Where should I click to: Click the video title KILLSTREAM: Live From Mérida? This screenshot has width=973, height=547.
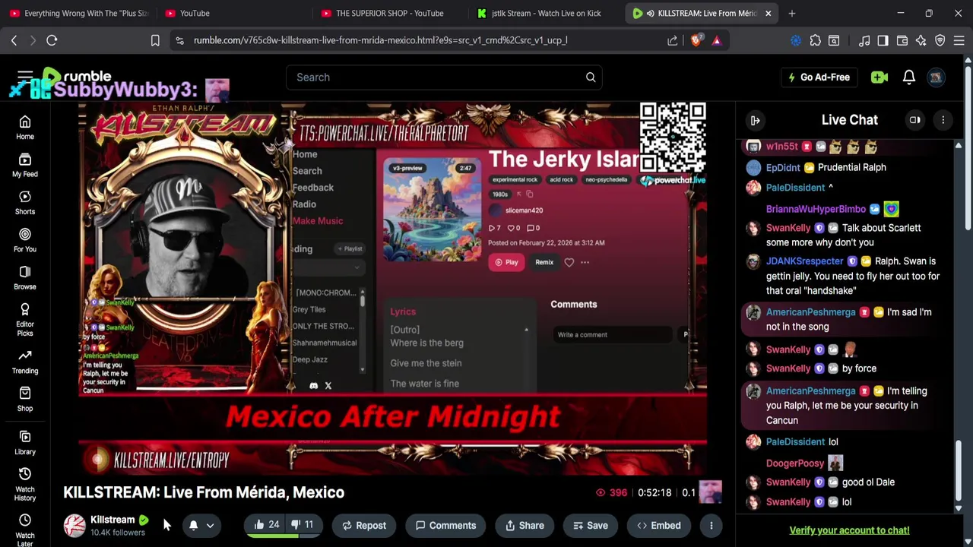[204, 492]
